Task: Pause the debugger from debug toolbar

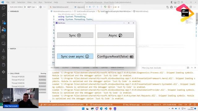Action: tap(90, 7)
